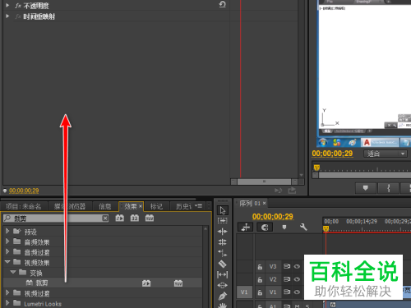The height and width of the screenshot is (308, 411).
Task: Click Program monitor timecode 00;00;00;29
Action: click(332, 154)
